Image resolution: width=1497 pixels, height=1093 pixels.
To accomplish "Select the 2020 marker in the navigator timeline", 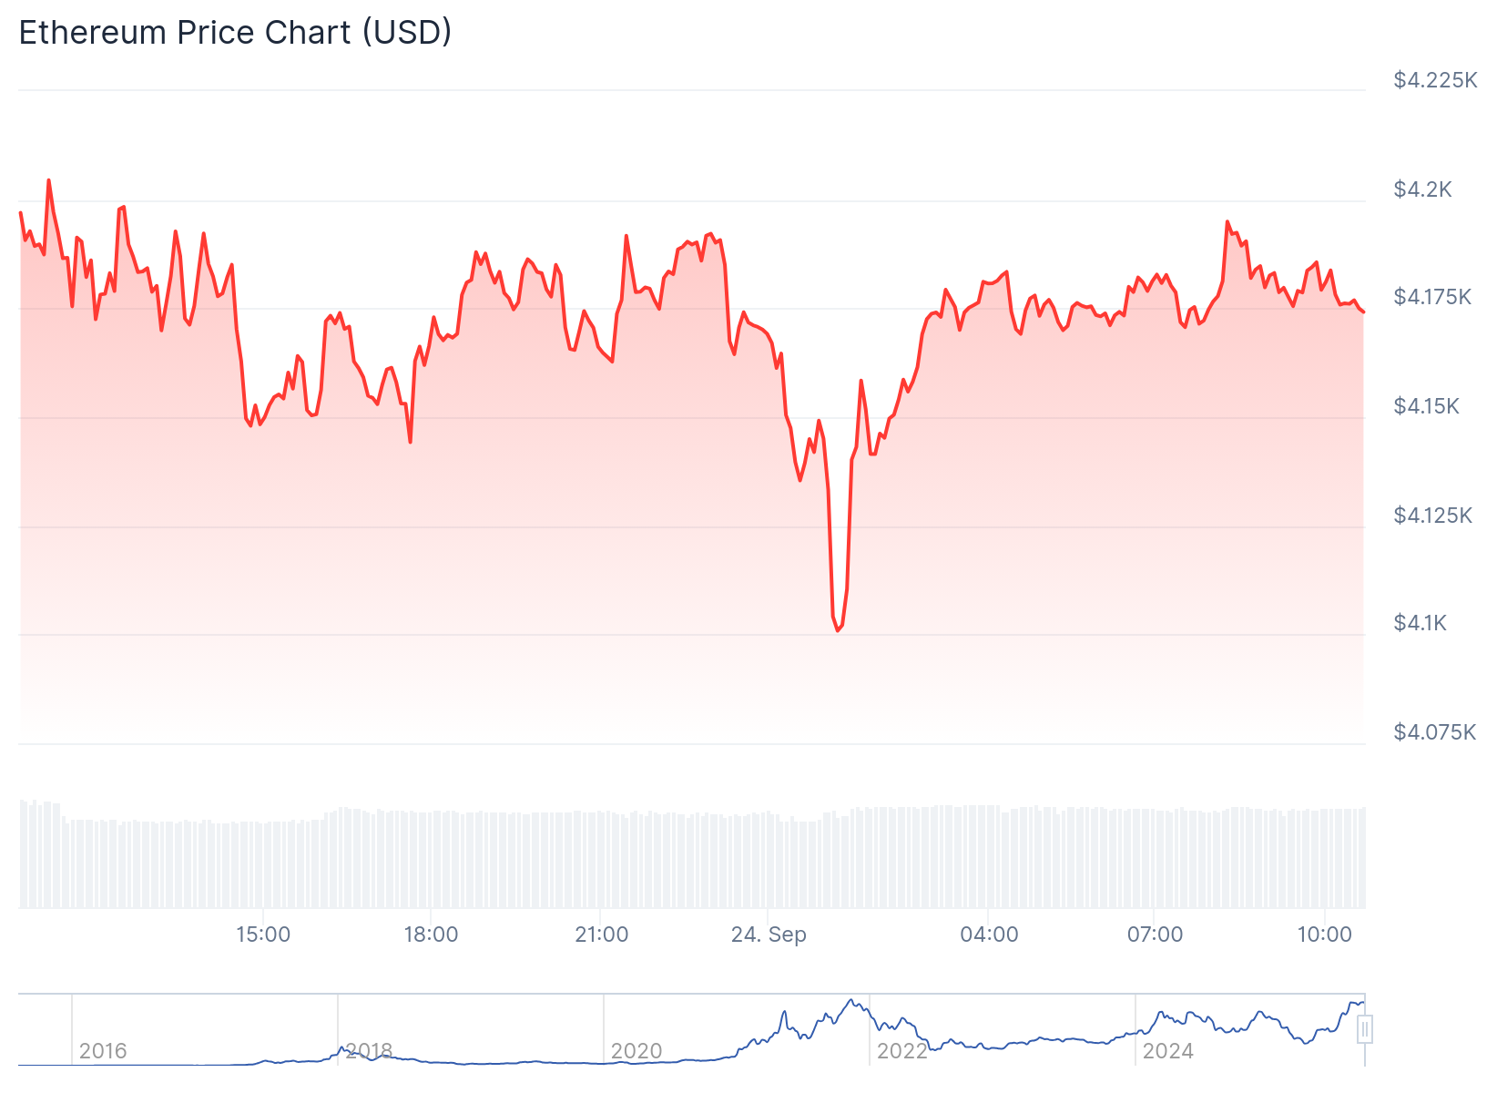I will tap(636, 1051).
